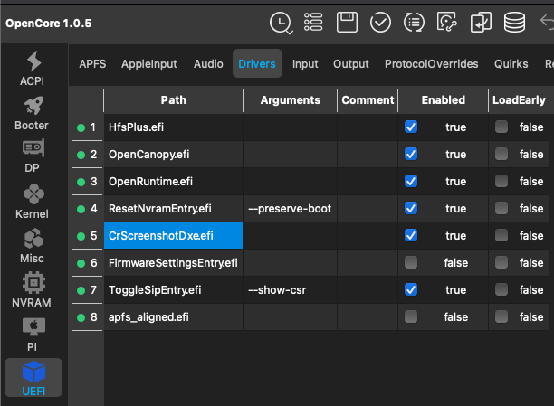Open the Quirks tab

(511, 64)
